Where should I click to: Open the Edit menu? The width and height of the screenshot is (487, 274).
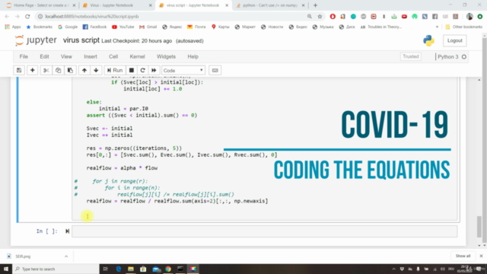pos(44,56)
